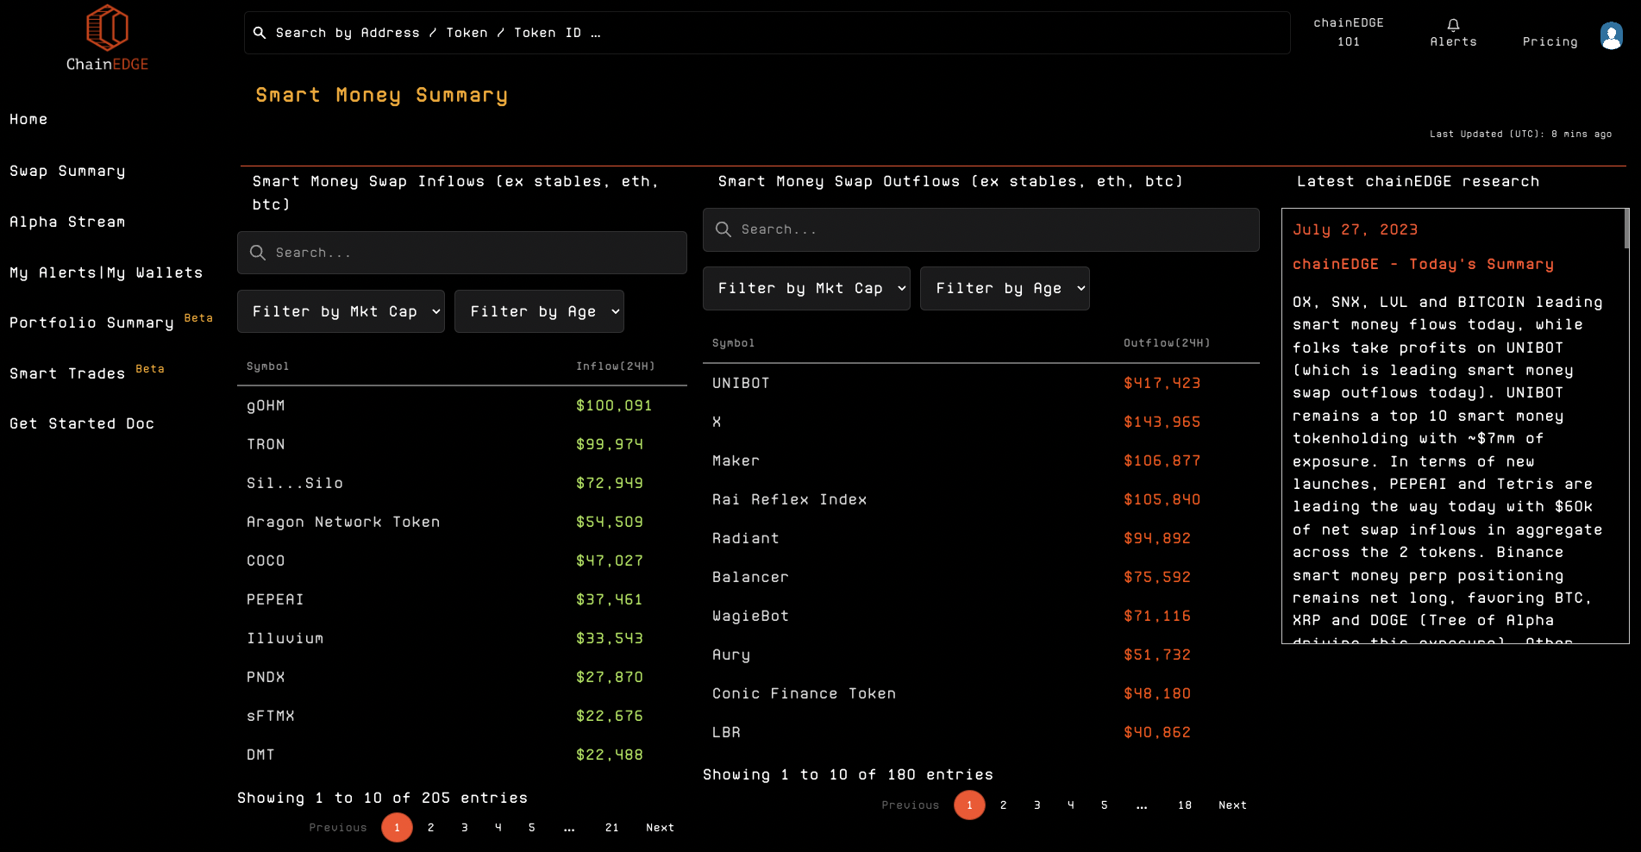Sort Inflows table by Symbol column
1641x852 pixels.
coord(268,366)
